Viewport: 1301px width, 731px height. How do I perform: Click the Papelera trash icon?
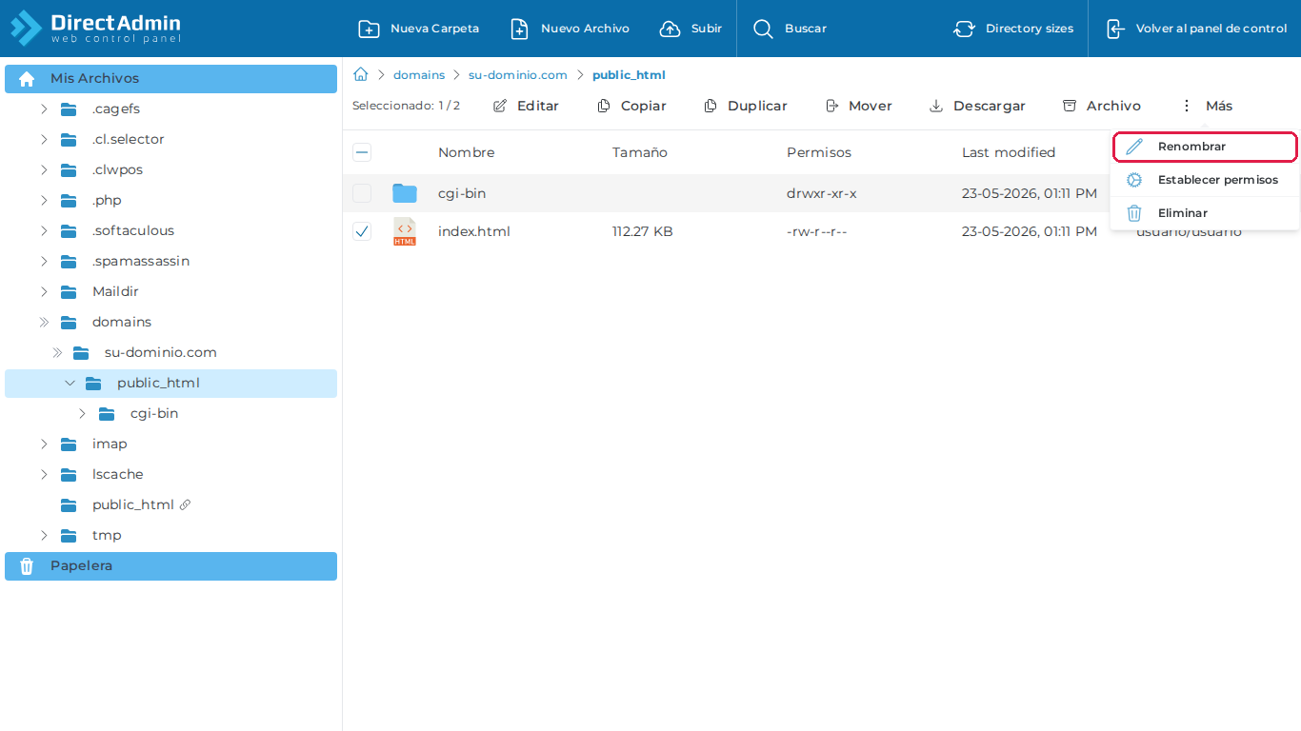coord(27,566)
